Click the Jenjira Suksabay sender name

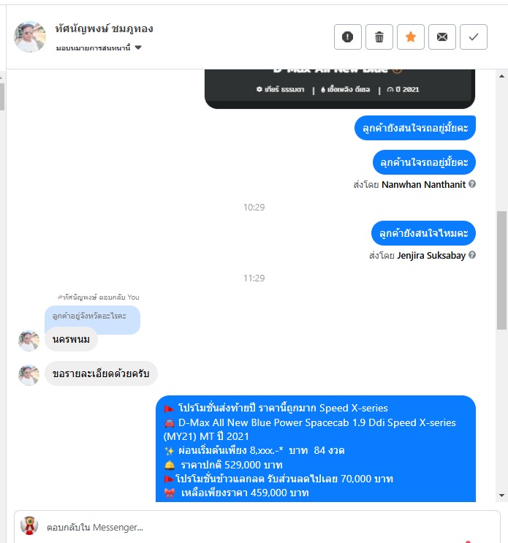click(431, 256)
